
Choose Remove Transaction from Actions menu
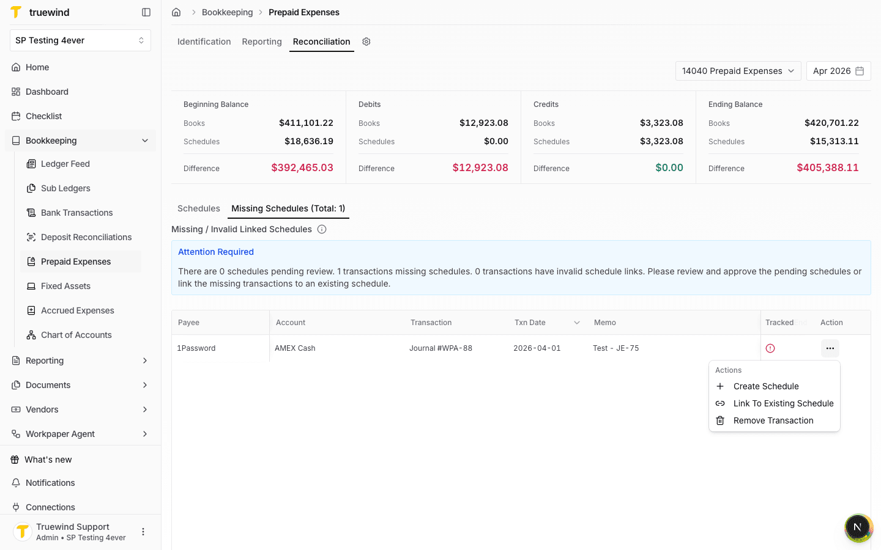pos(774,420)
